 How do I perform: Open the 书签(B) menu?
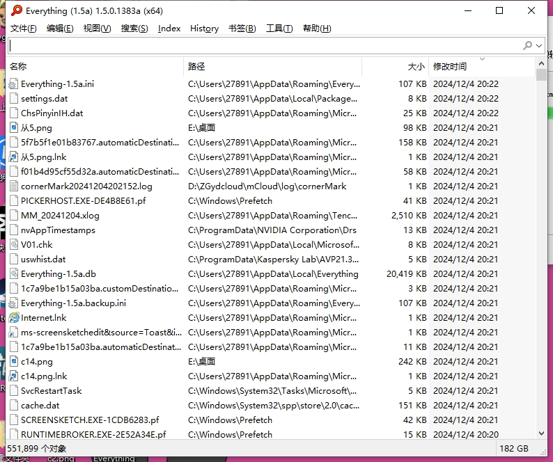tap(242, 29)
